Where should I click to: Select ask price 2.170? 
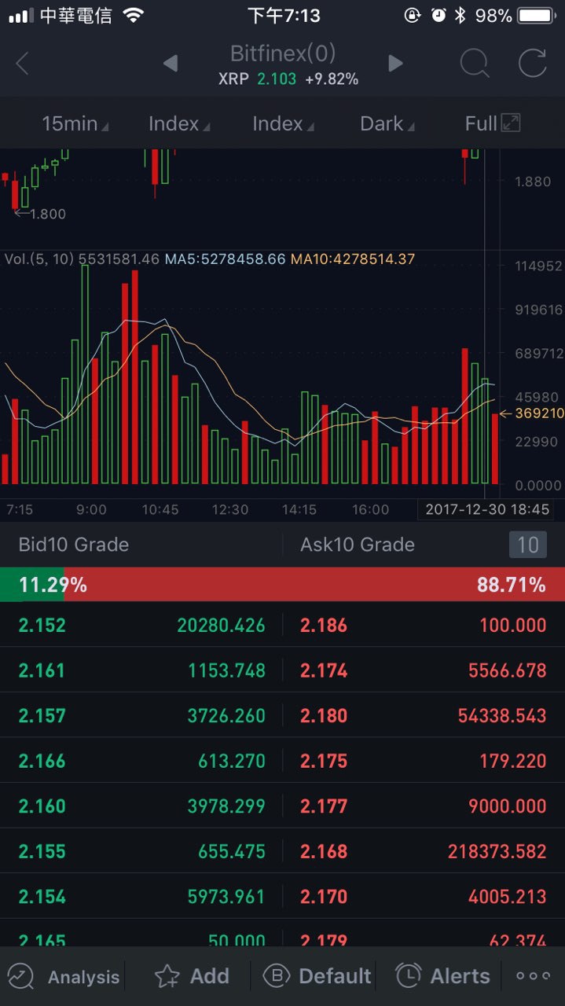pyautogui.click(x=324, y=897)
